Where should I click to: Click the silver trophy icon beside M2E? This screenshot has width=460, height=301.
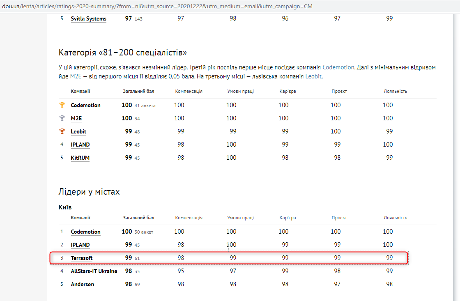[x=62, y=118]
